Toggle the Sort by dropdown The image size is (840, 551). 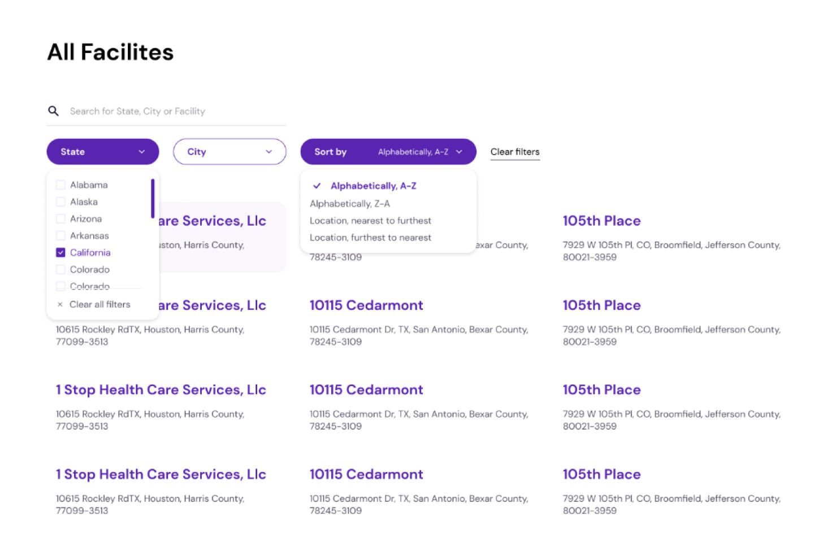click(388, 151)
